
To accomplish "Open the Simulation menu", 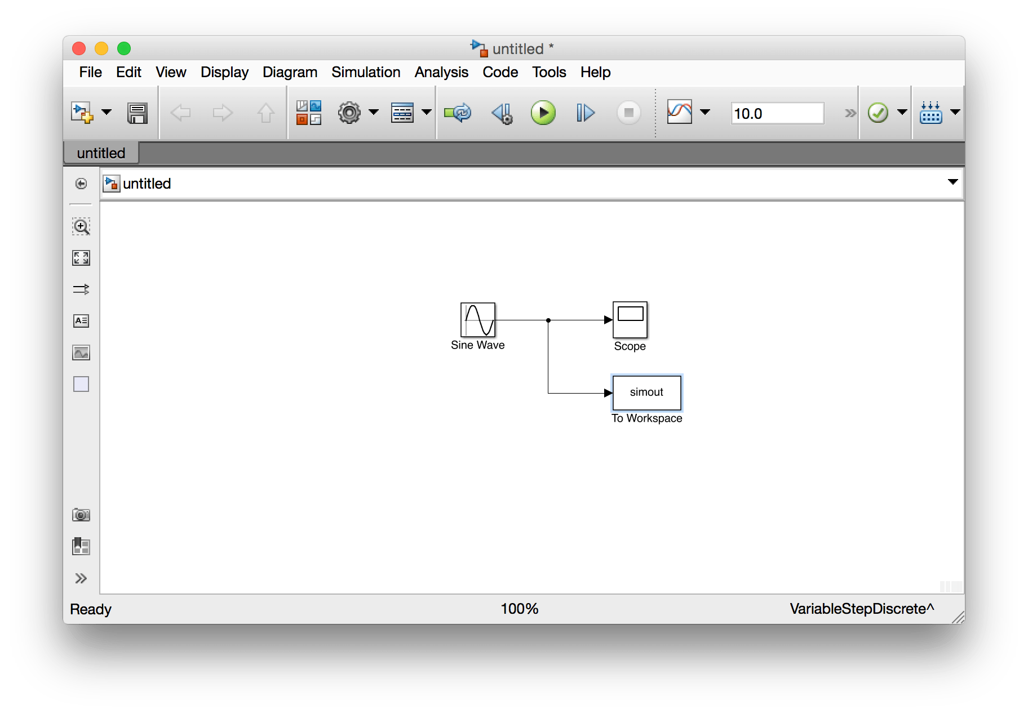I will pyautogui.click(x=366, y=72).
